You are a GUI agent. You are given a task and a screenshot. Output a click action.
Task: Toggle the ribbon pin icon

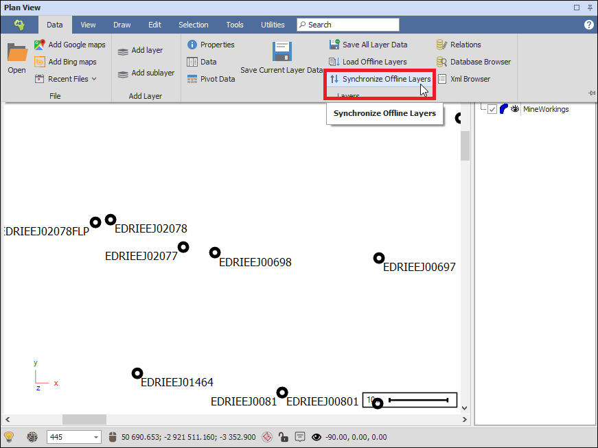coord(591,93)
